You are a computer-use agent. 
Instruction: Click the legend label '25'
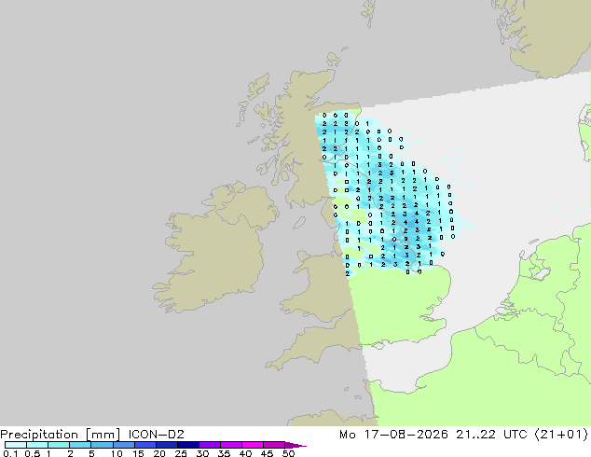click(181, 453)
